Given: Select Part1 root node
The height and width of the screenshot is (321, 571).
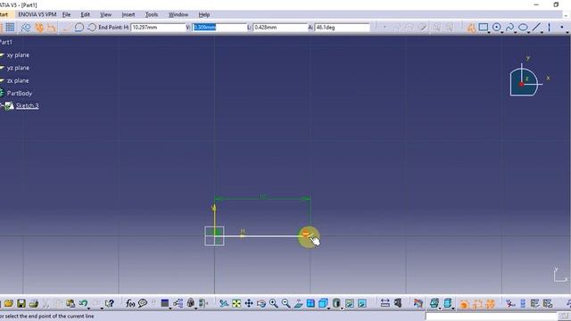Looking at the screenshot, I should point(6,42).
